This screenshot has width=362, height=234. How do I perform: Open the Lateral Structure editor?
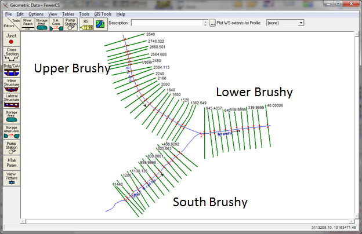point(11,101)
